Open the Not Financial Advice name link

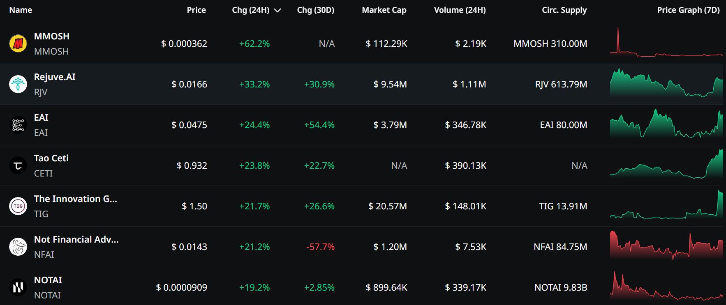coord(76,239)
